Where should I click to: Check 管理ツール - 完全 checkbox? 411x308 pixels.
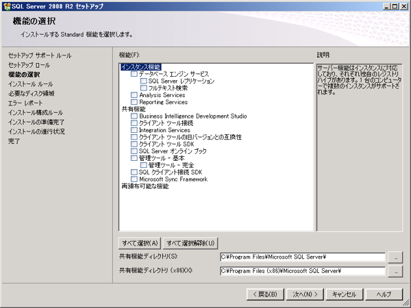[x=143, y=165]
